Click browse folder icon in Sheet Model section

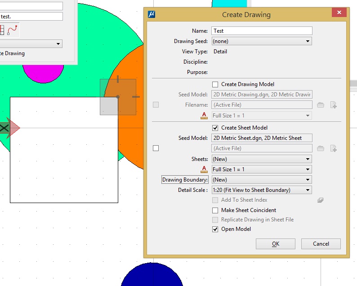point(321,148)
